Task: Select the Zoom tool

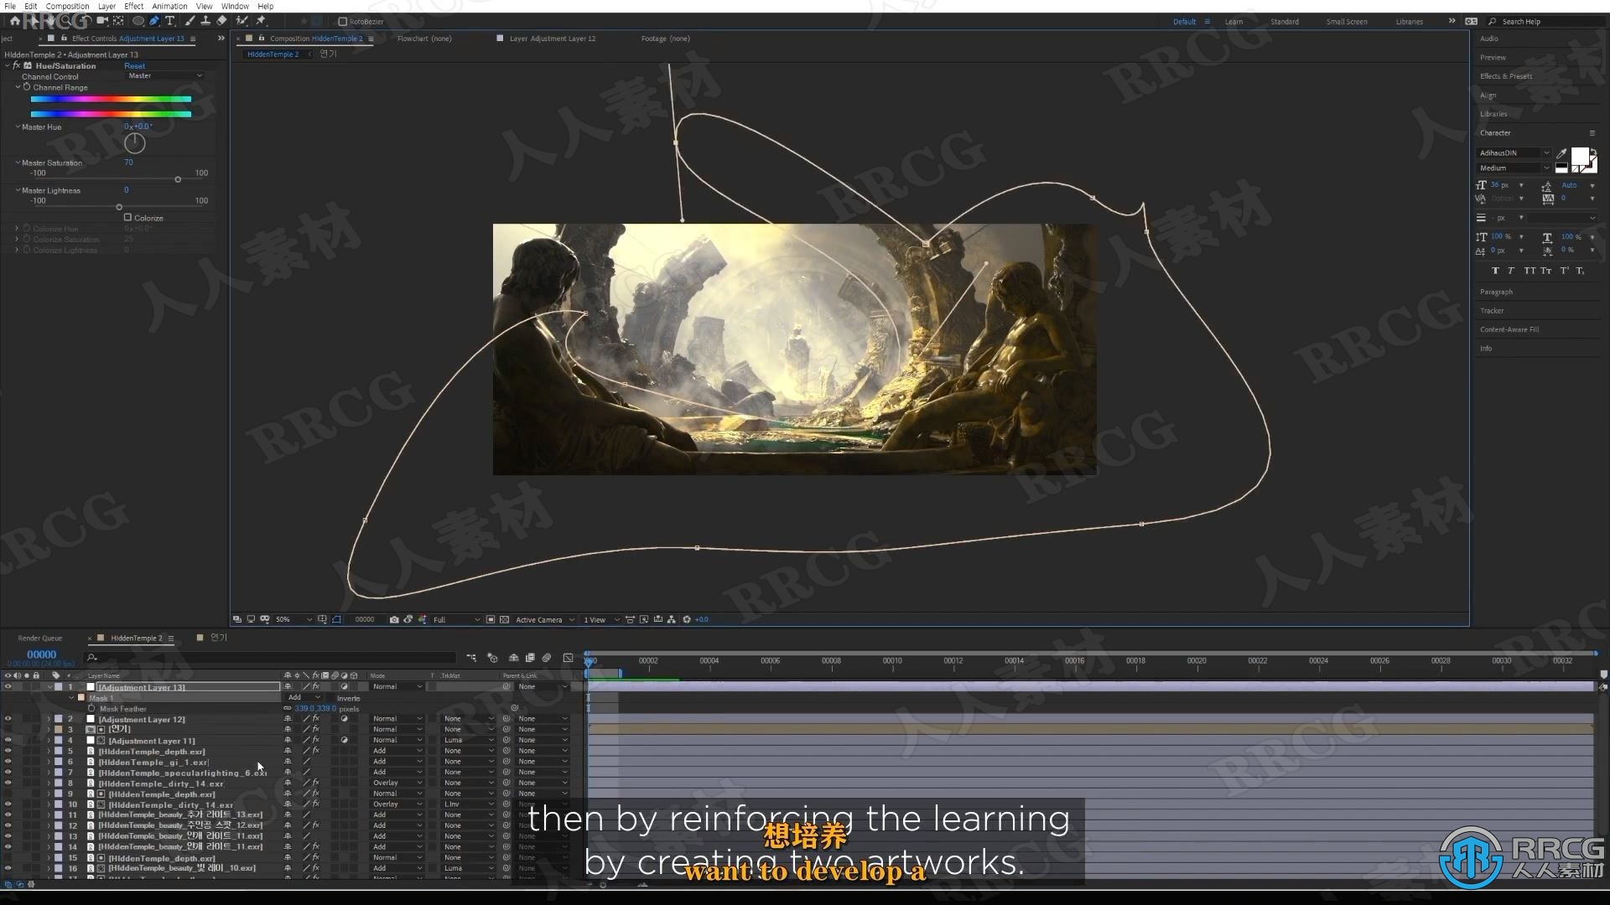Action: [66, 21]
